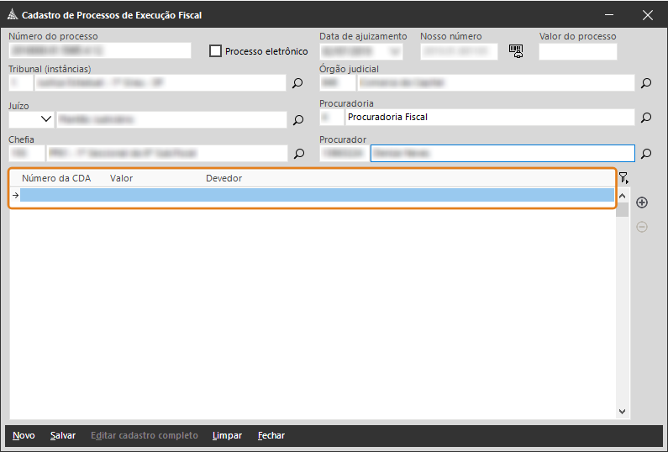
Task: Click Novo in the bottom bar
Action: click(24, 435)
